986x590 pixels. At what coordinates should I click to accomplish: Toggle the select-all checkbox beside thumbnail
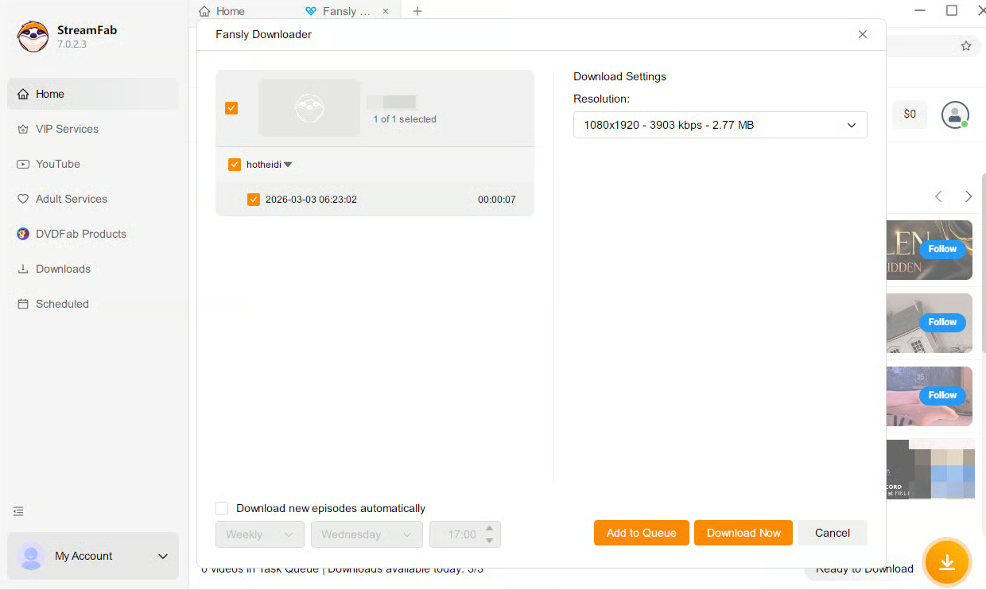coord(231,108)
